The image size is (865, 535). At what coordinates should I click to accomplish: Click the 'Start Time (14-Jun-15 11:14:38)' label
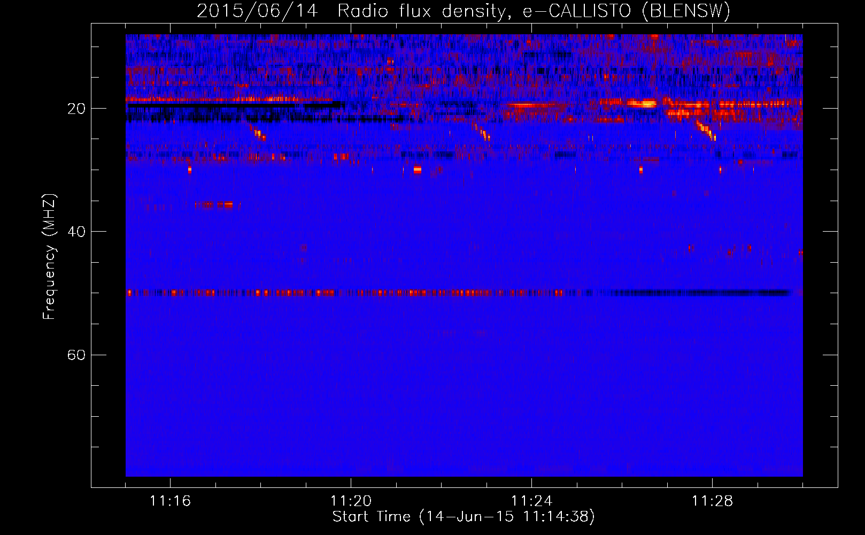(464, 517)
